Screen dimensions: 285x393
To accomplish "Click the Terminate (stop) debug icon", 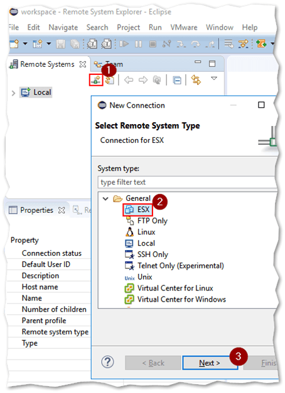I will click(153, 44).
